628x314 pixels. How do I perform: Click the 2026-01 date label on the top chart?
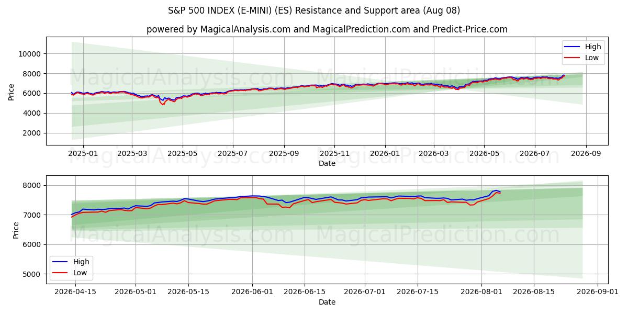pyautogui.click(x=385, y=153)
